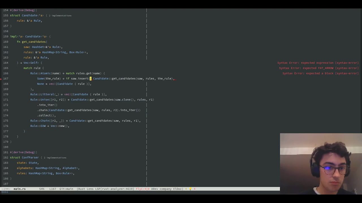Click 'Syntax Error: expected expression' message
This screenshot has height=203, width=362.
(318, 63)
